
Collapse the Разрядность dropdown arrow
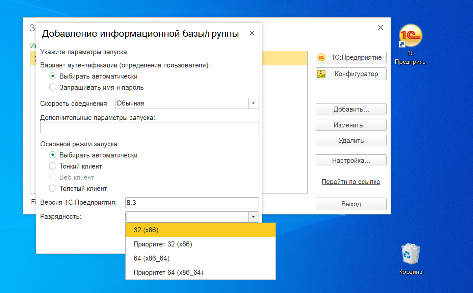(254, 217)
